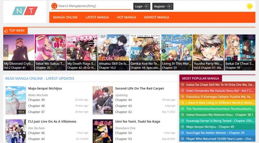Click the TOP WEEK thumbs-up tab
The width and height of the screenshot is (259, 143).
pyautogui.click(x=15, y=31)
